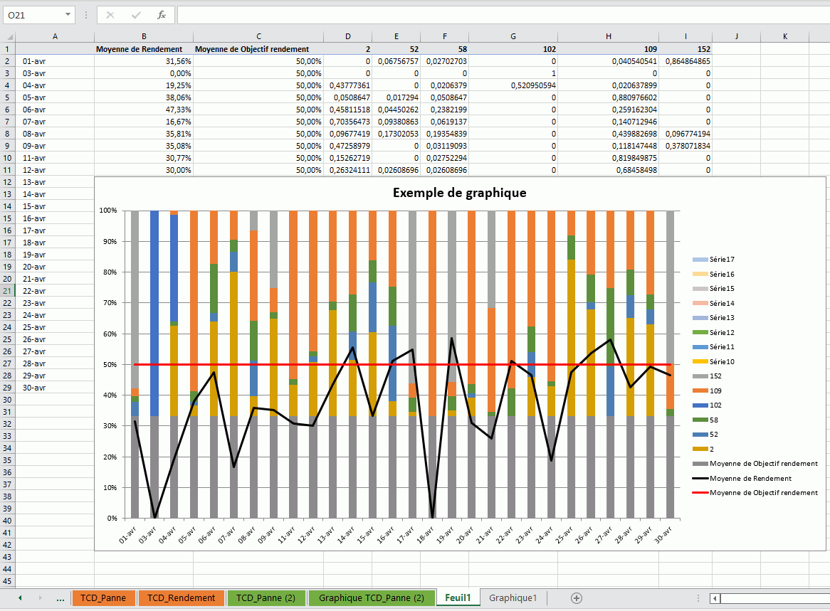Image resolution: width=830 pixels, height=611 pixels.
Task: Switch to the TCD_Rendement sheet tab
Action: click(181, 598)
